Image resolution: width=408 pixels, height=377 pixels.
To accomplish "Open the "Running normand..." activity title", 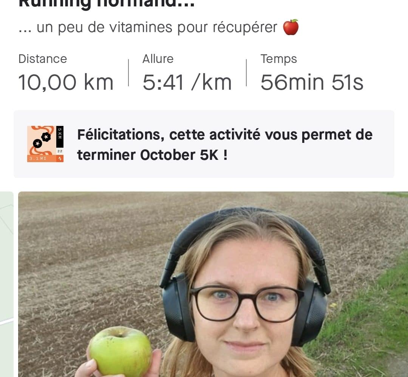I will [107, 4].
